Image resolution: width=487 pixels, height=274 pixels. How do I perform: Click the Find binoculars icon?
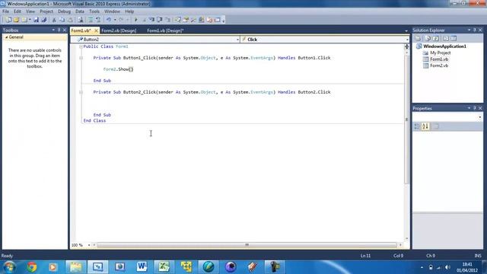pos(81,20)
